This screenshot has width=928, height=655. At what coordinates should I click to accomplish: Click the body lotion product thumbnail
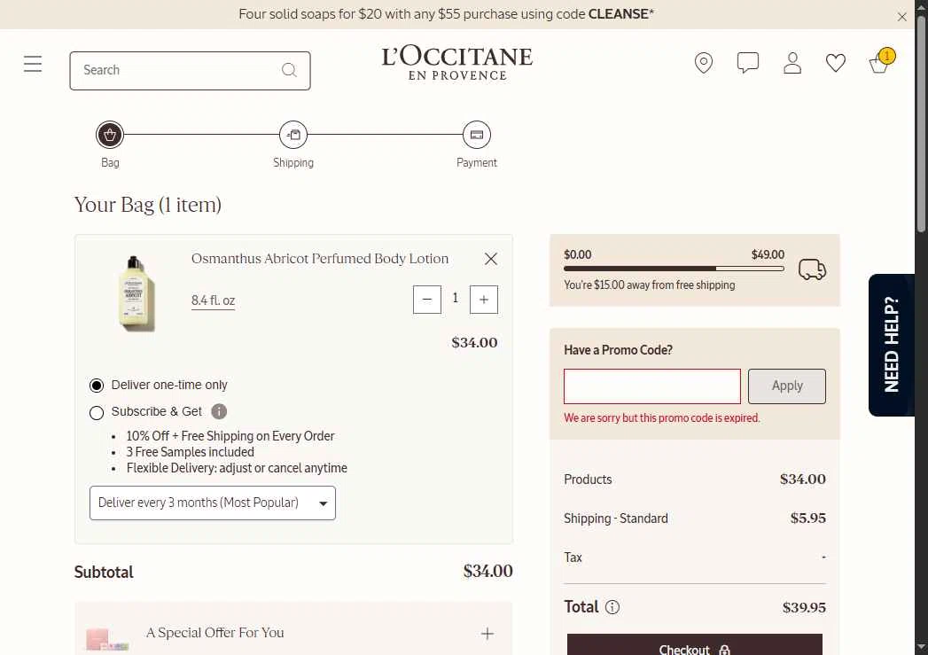(x=136, y=293)
